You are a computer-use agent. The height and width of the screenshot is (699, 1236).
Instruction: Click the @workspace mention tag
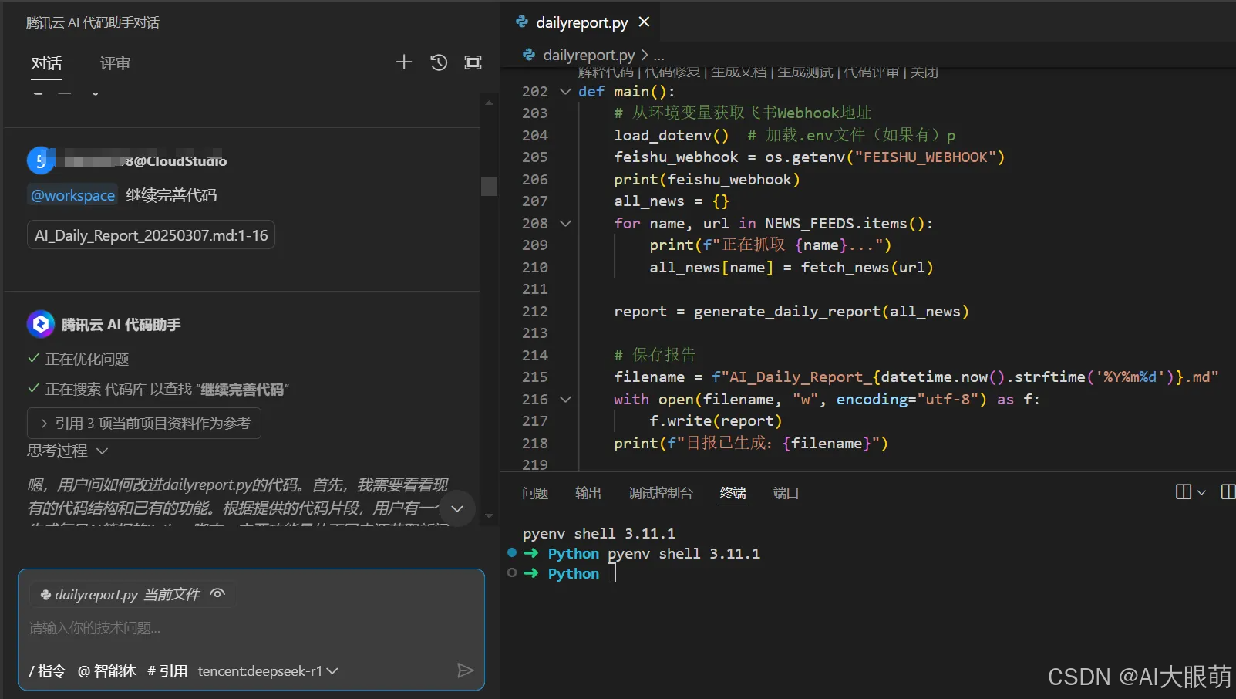pyautogui.click(x=72, y=195)
